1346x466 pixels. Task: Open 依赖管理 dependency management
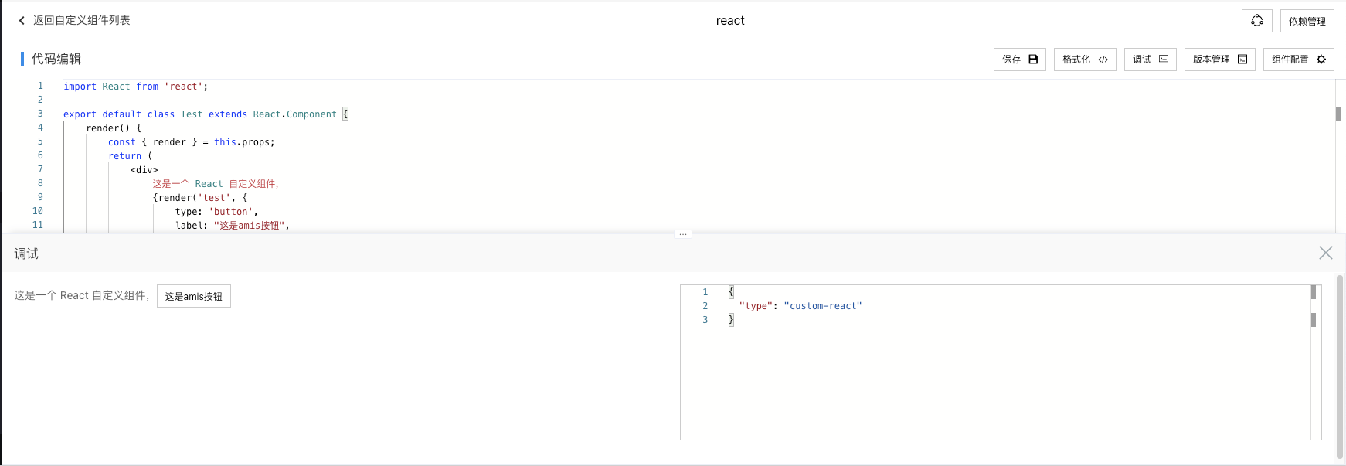(1307, 21)
